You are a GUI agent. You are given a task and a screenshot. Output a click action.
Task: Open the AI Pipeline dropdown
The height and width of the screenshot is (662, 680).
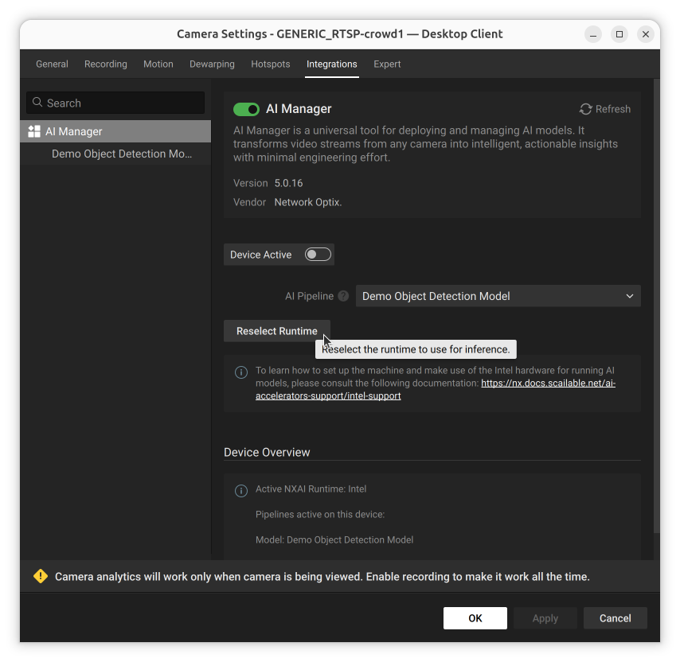pos(498,296)
